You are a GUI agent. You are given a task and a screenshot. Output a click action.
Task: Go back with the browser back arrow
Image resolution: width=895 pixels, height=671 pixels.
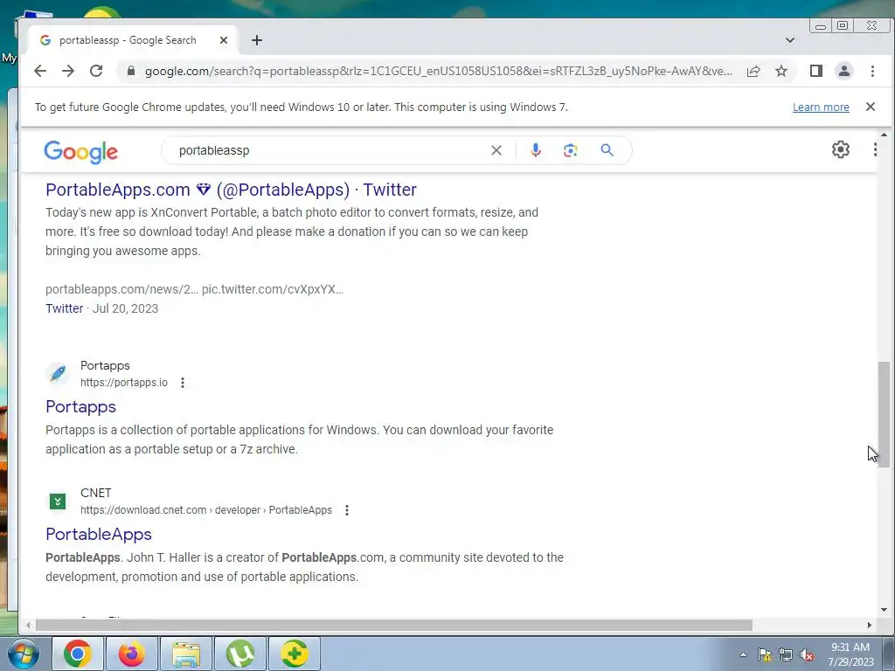pyautogui.click(x=40, y=71)
